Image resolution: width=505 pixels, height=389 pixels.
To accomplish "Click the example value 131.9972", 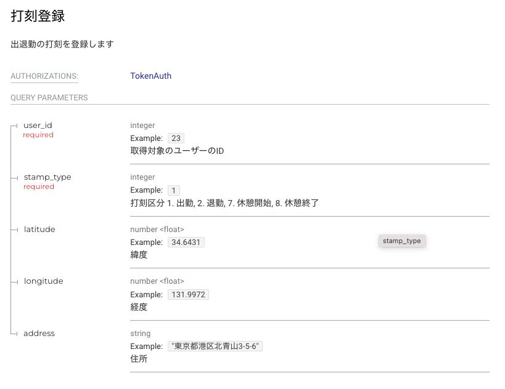I will (x=188, y=294).
